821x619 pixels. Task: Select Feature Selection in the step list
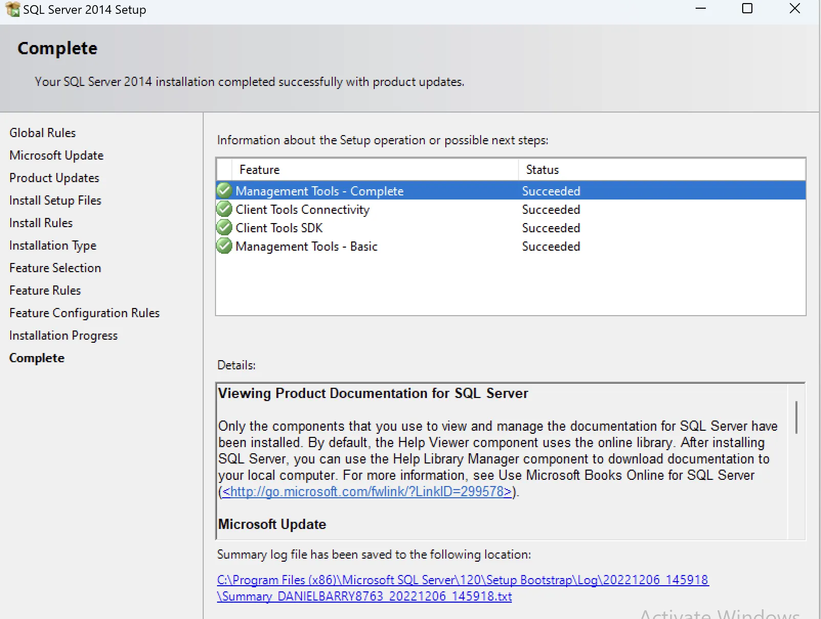pyautogui.click(x=55, y=268)
